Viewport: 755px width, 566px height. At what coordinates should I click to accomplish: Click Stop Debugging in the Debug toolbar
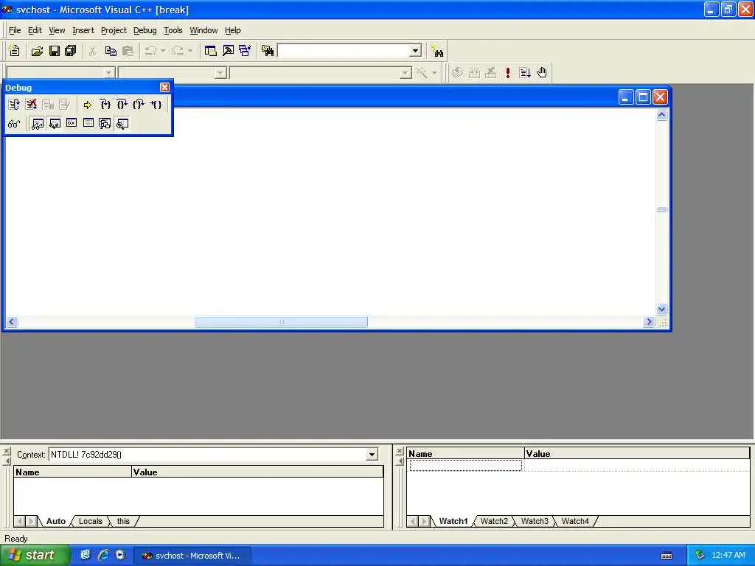31,105
